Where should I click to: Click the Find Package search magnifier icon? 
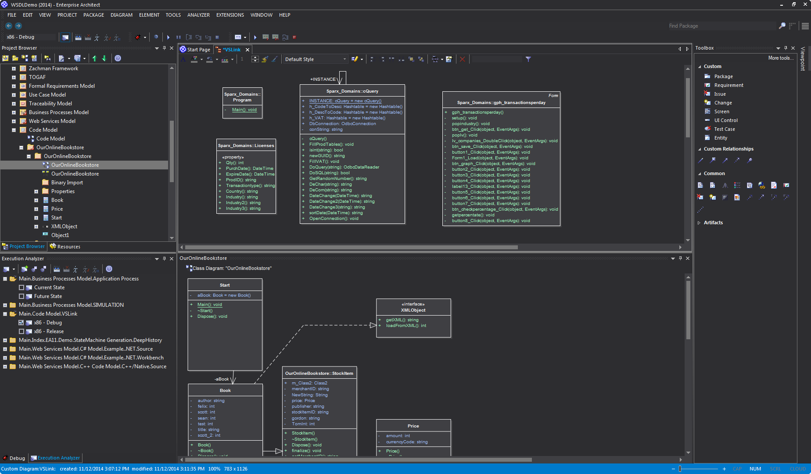pos(782,26)
